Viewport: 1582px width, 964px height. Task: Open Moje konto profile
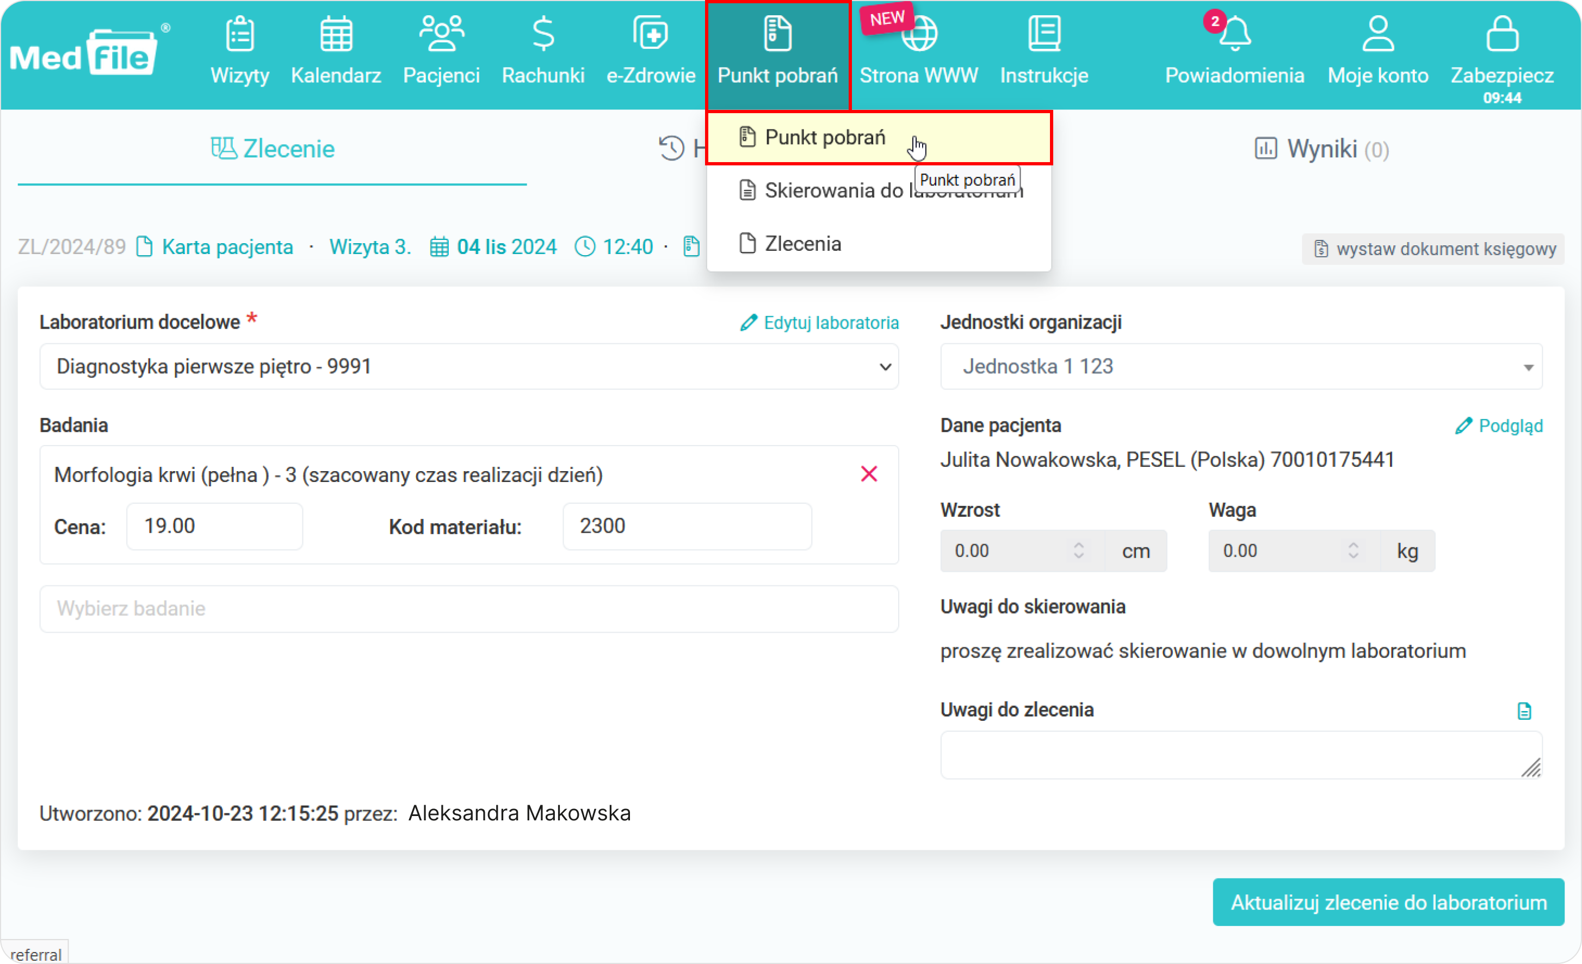(1378, 51)
